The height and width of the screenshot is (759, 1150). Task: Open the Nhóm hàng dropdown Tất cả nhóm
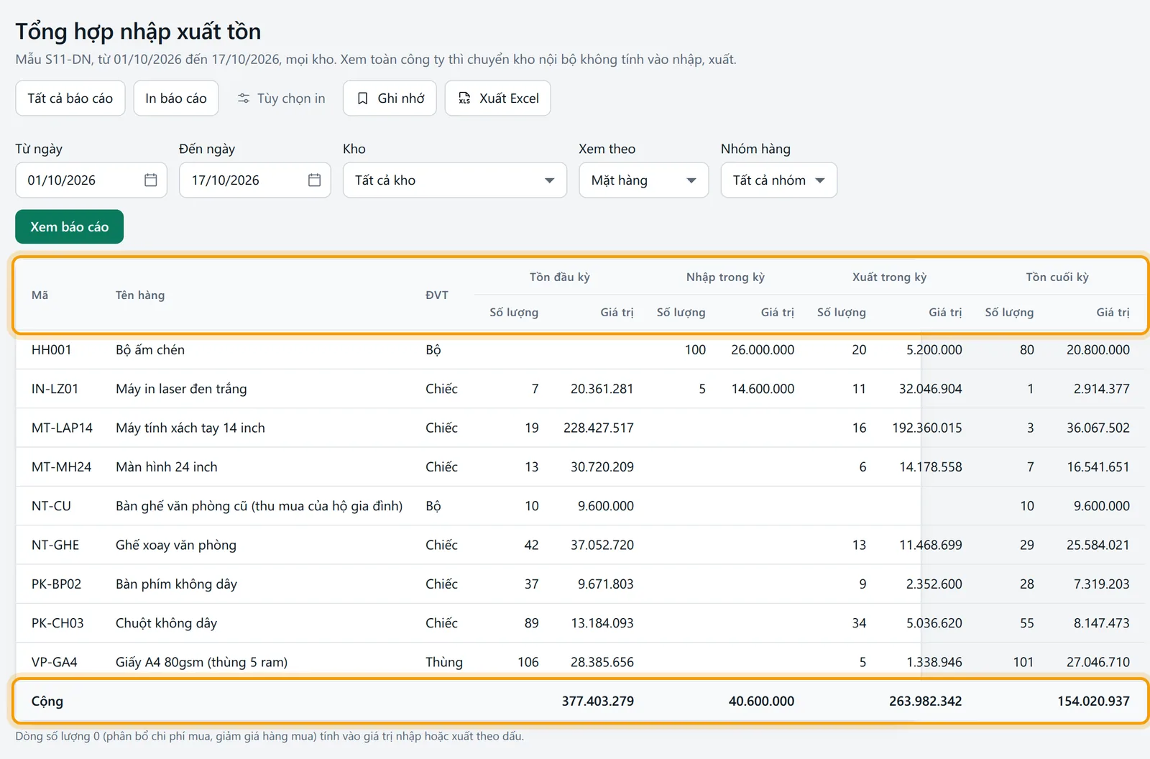(779, 180)
